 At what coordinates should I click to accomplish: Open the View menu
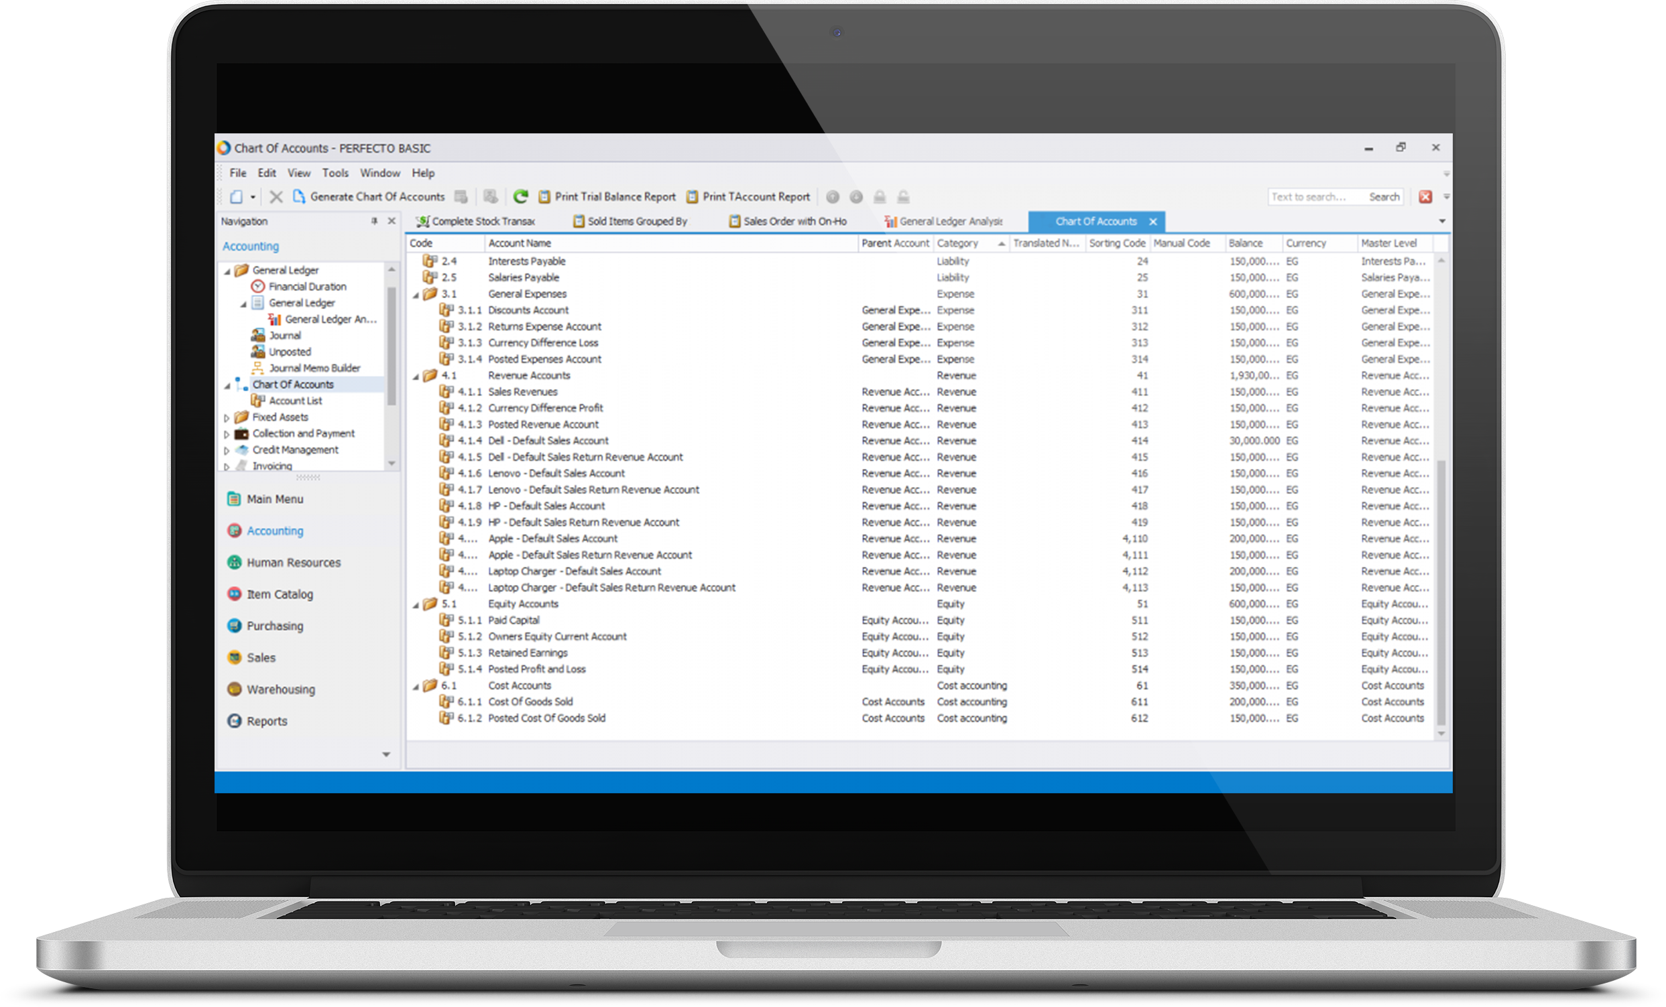[x=299, y=173]
